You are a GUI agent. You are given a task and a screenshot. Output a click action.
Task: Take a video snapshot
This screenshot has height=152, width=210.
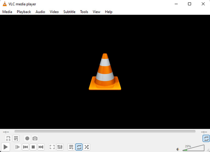click(x=35, y=138)
